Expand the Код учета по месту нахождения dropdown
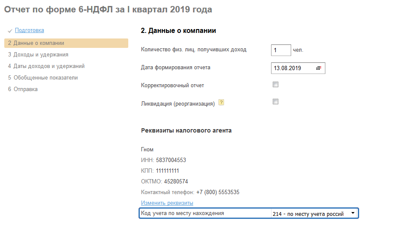416x233 pixels. pyautogui.click(x=352, y=213)
